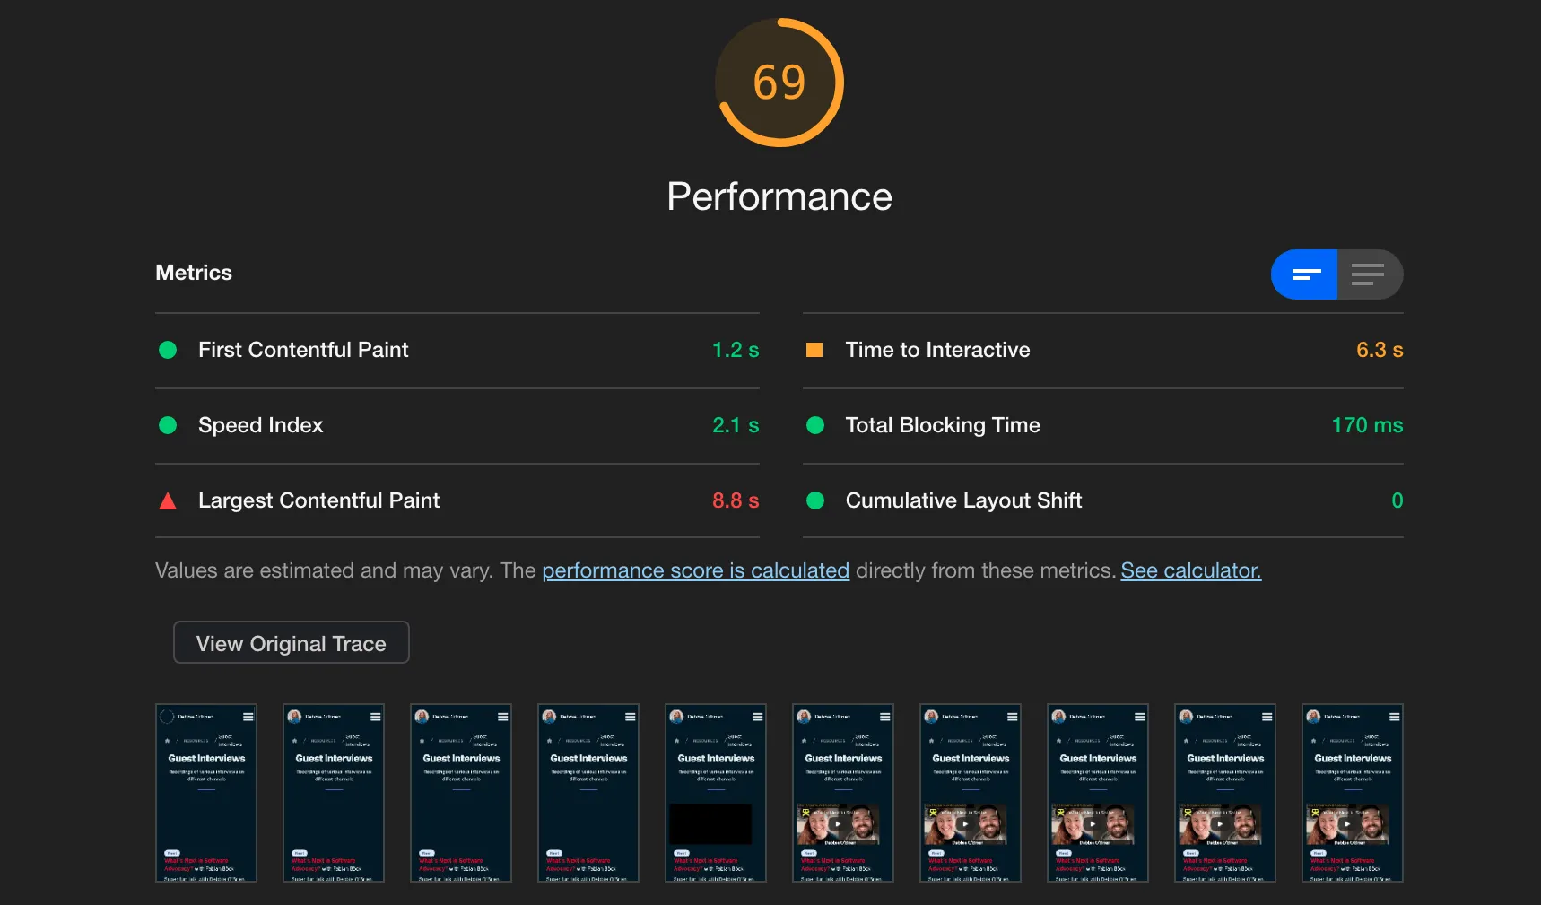Viewport: 1541px width, 905px height.
Task: Open the 'See calculator.' link
Action: click(x=1190, y=570)
